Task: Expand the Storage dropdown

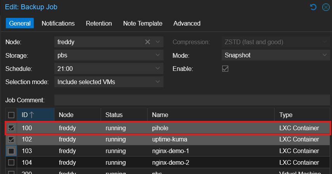Action: pyautogui.click(x=158, y=55)
